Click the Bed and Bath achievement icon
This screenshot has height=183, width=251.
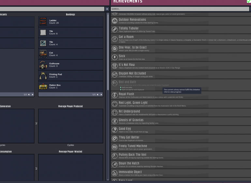(115, 83)
